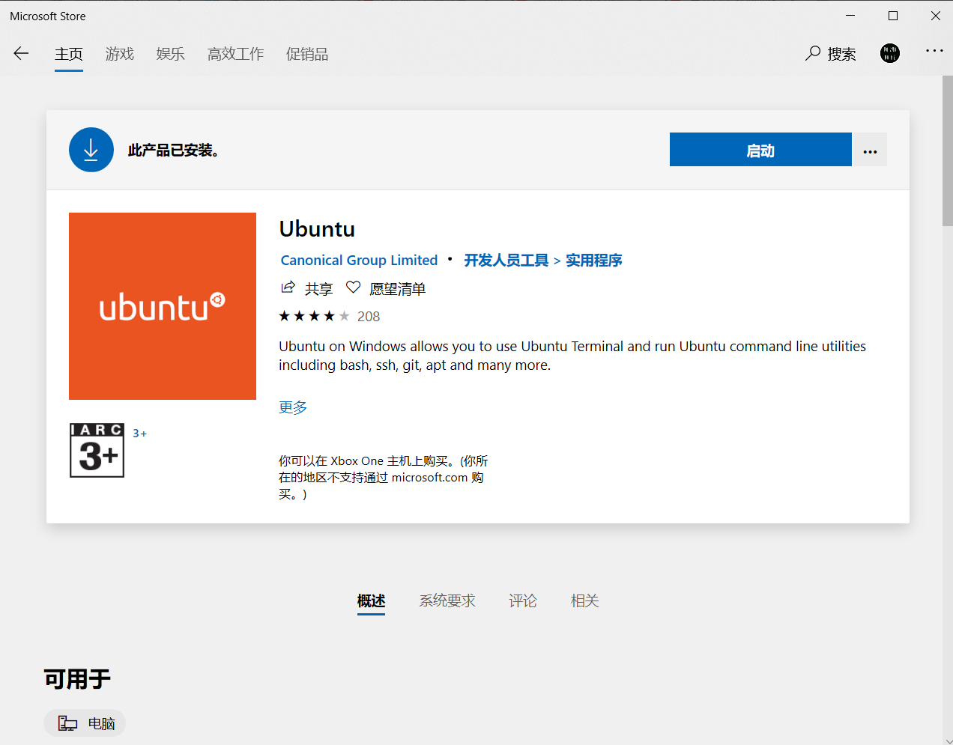Open the Canonical Group Limited link
Screen dimensions: 953x745
(x=359, y=260)
